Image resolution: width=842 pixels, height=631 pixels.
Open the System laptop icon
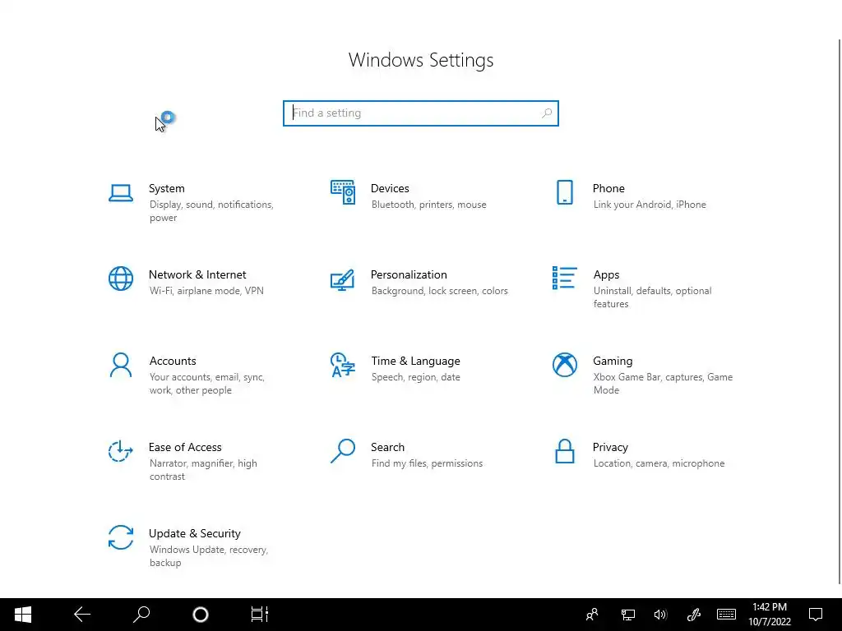[x=120, y=193]
